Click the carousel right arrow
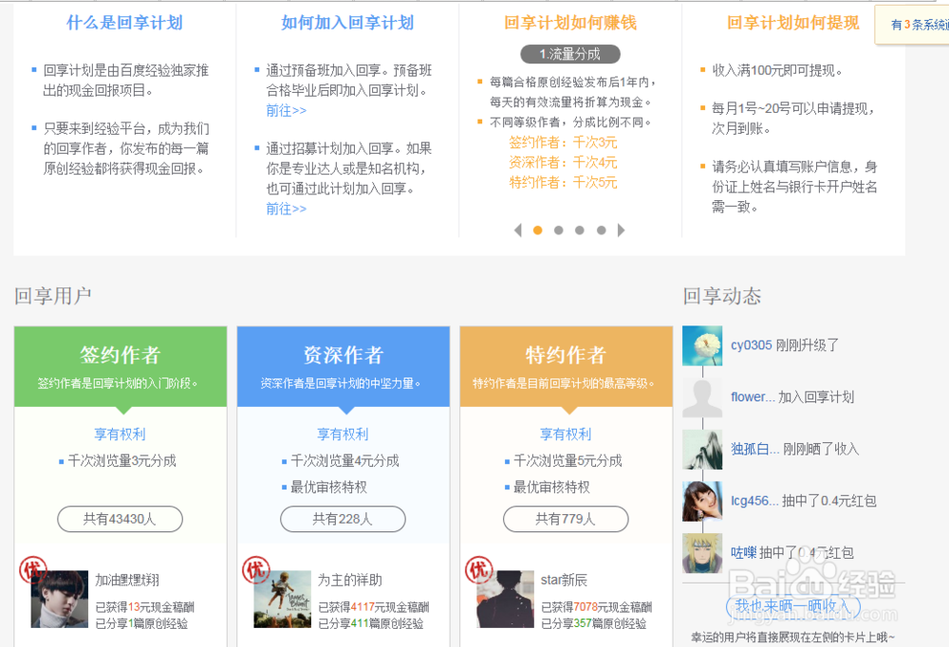Viewport: 949px width, 647px height. coord(622,230)
